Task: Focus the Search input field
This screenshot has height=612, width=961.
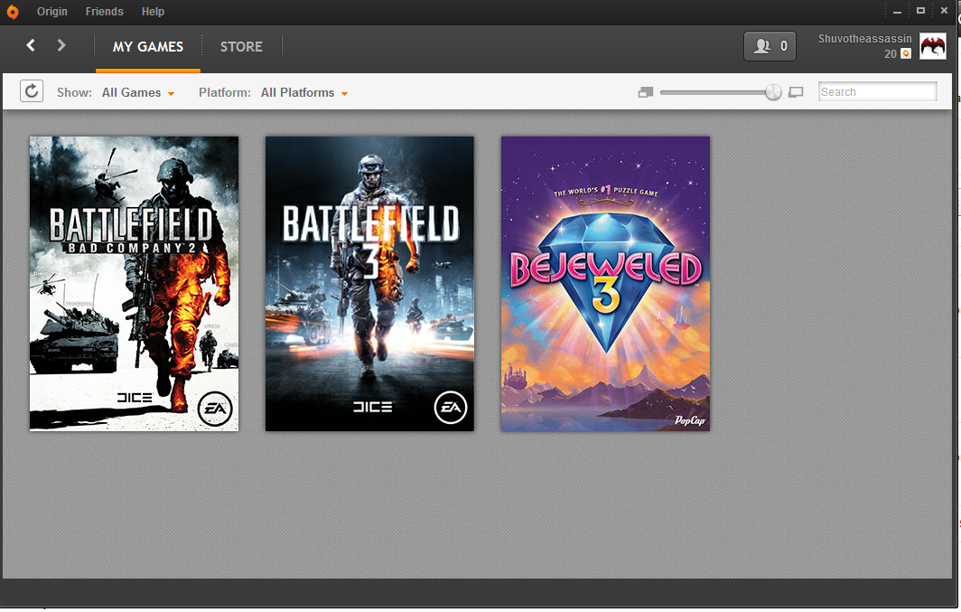Action: pos(877,92)
